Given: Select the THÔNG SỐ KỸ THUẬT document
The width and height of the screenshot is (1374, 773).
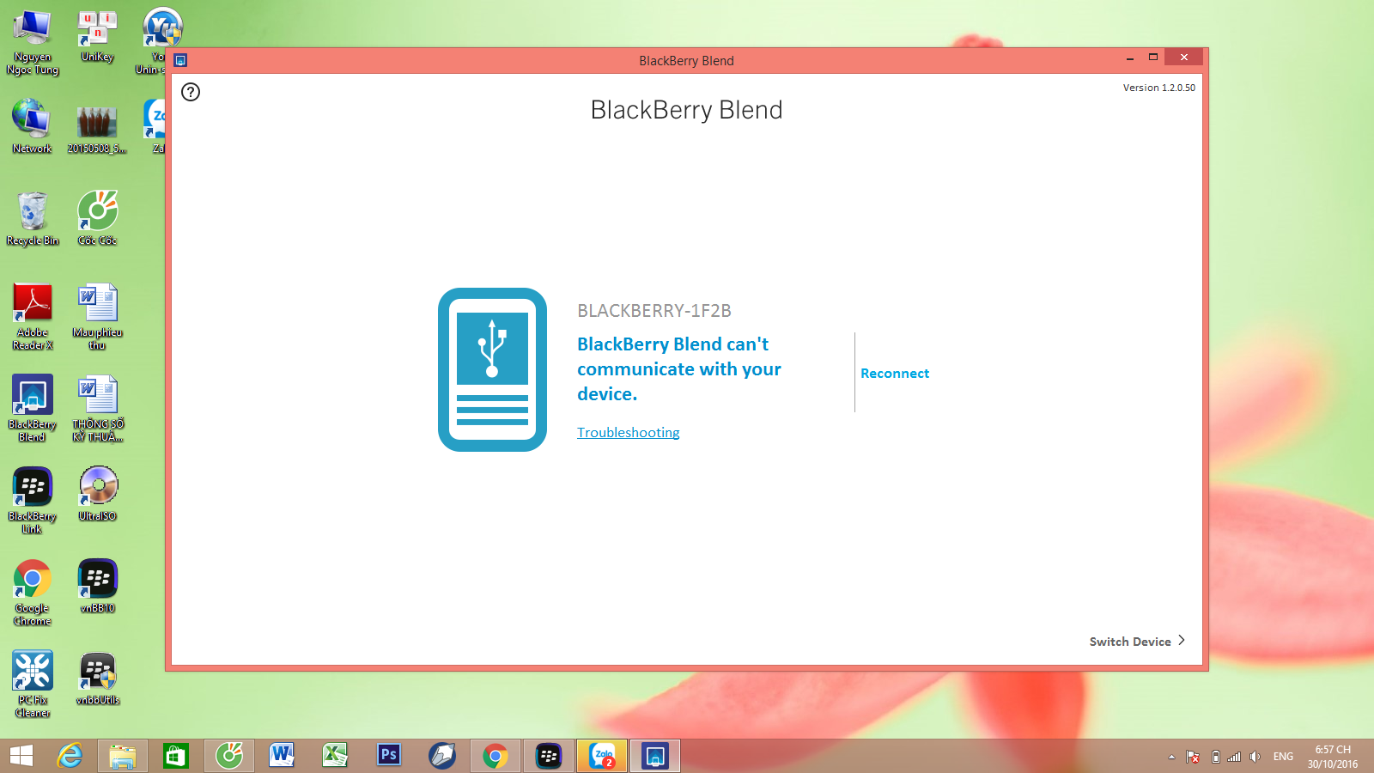Looking at the screenshot, I should click(x=97, y=408).
